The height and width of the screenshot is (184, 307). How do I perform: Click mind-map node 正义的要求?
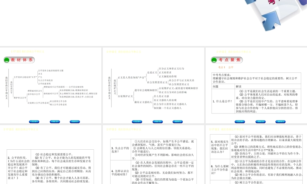pos(165,73)
